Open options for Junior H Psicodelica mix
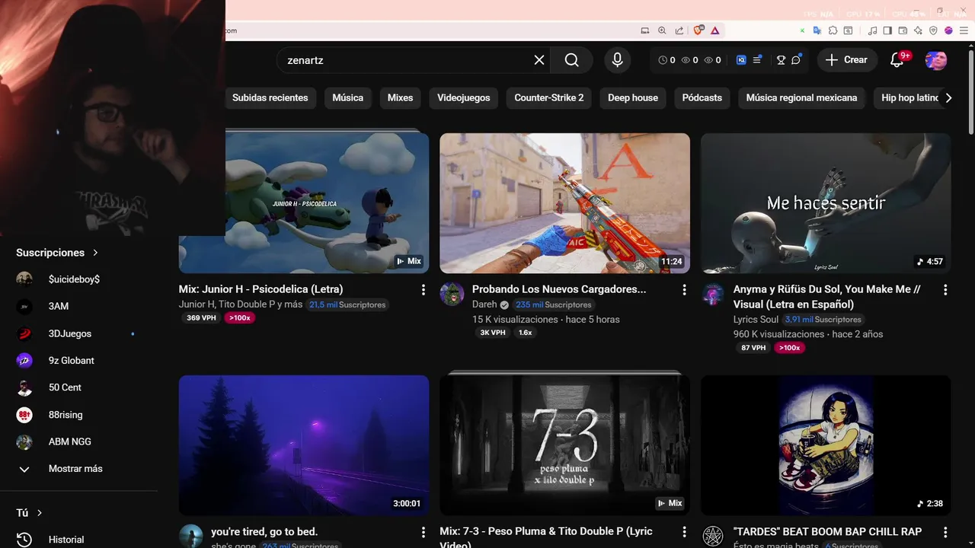975x548 pixels. tap(424, 290)
